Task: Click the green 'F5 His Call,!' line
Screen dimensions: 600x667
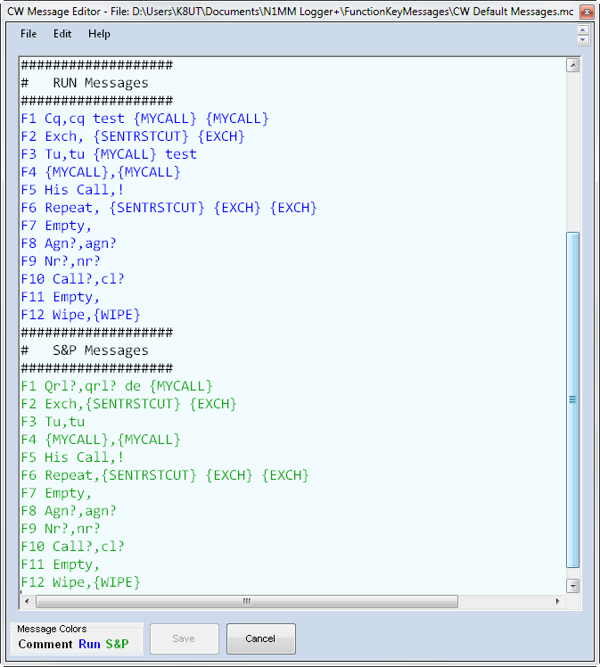Action: click(x=73, y=457)
